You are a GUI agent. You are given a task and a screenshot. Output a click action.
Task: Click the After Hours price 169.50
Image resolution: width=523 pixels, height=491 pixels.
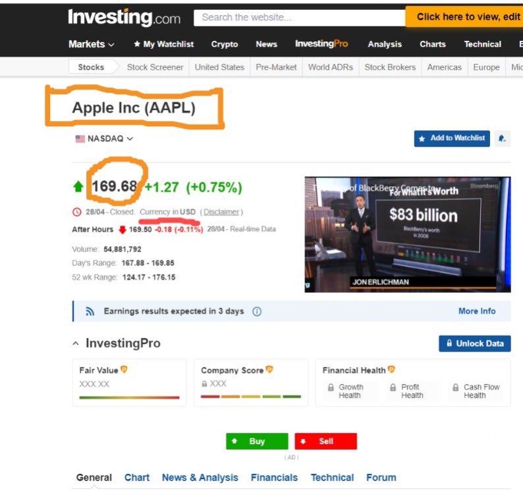140,230
